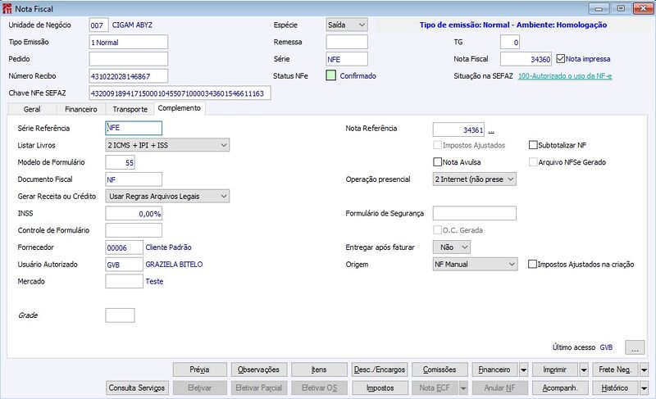The width and height of the screenshot is (656, 399).
Task: Open the Espécie dropdown showing Saída
Action: [x=347, y=25]
